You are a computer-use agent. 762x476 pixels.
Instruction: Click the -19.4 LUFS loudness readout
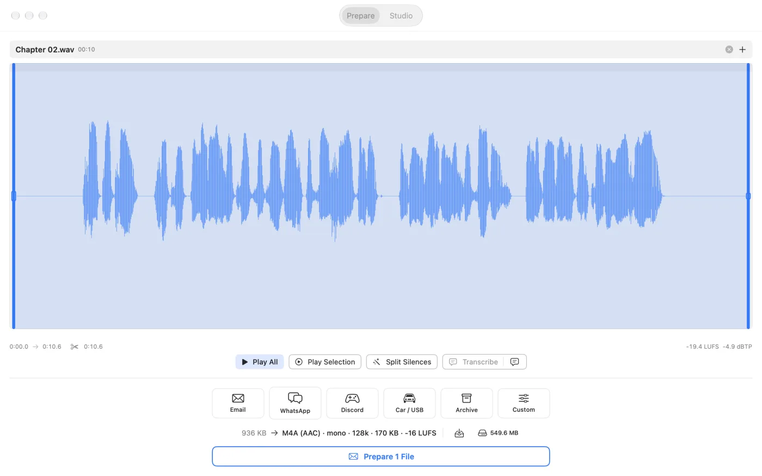pyautogui.click(x=702, y=347)
